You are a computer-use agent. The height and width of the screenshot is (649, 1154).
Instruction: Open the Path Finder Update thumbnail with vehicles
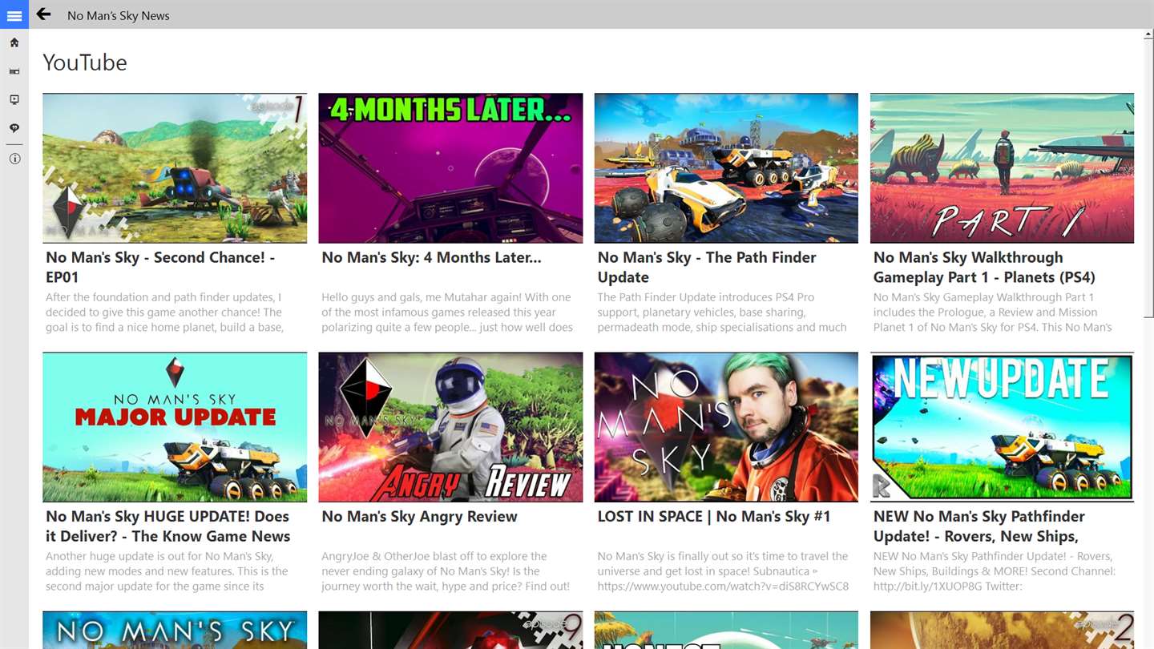726,168
